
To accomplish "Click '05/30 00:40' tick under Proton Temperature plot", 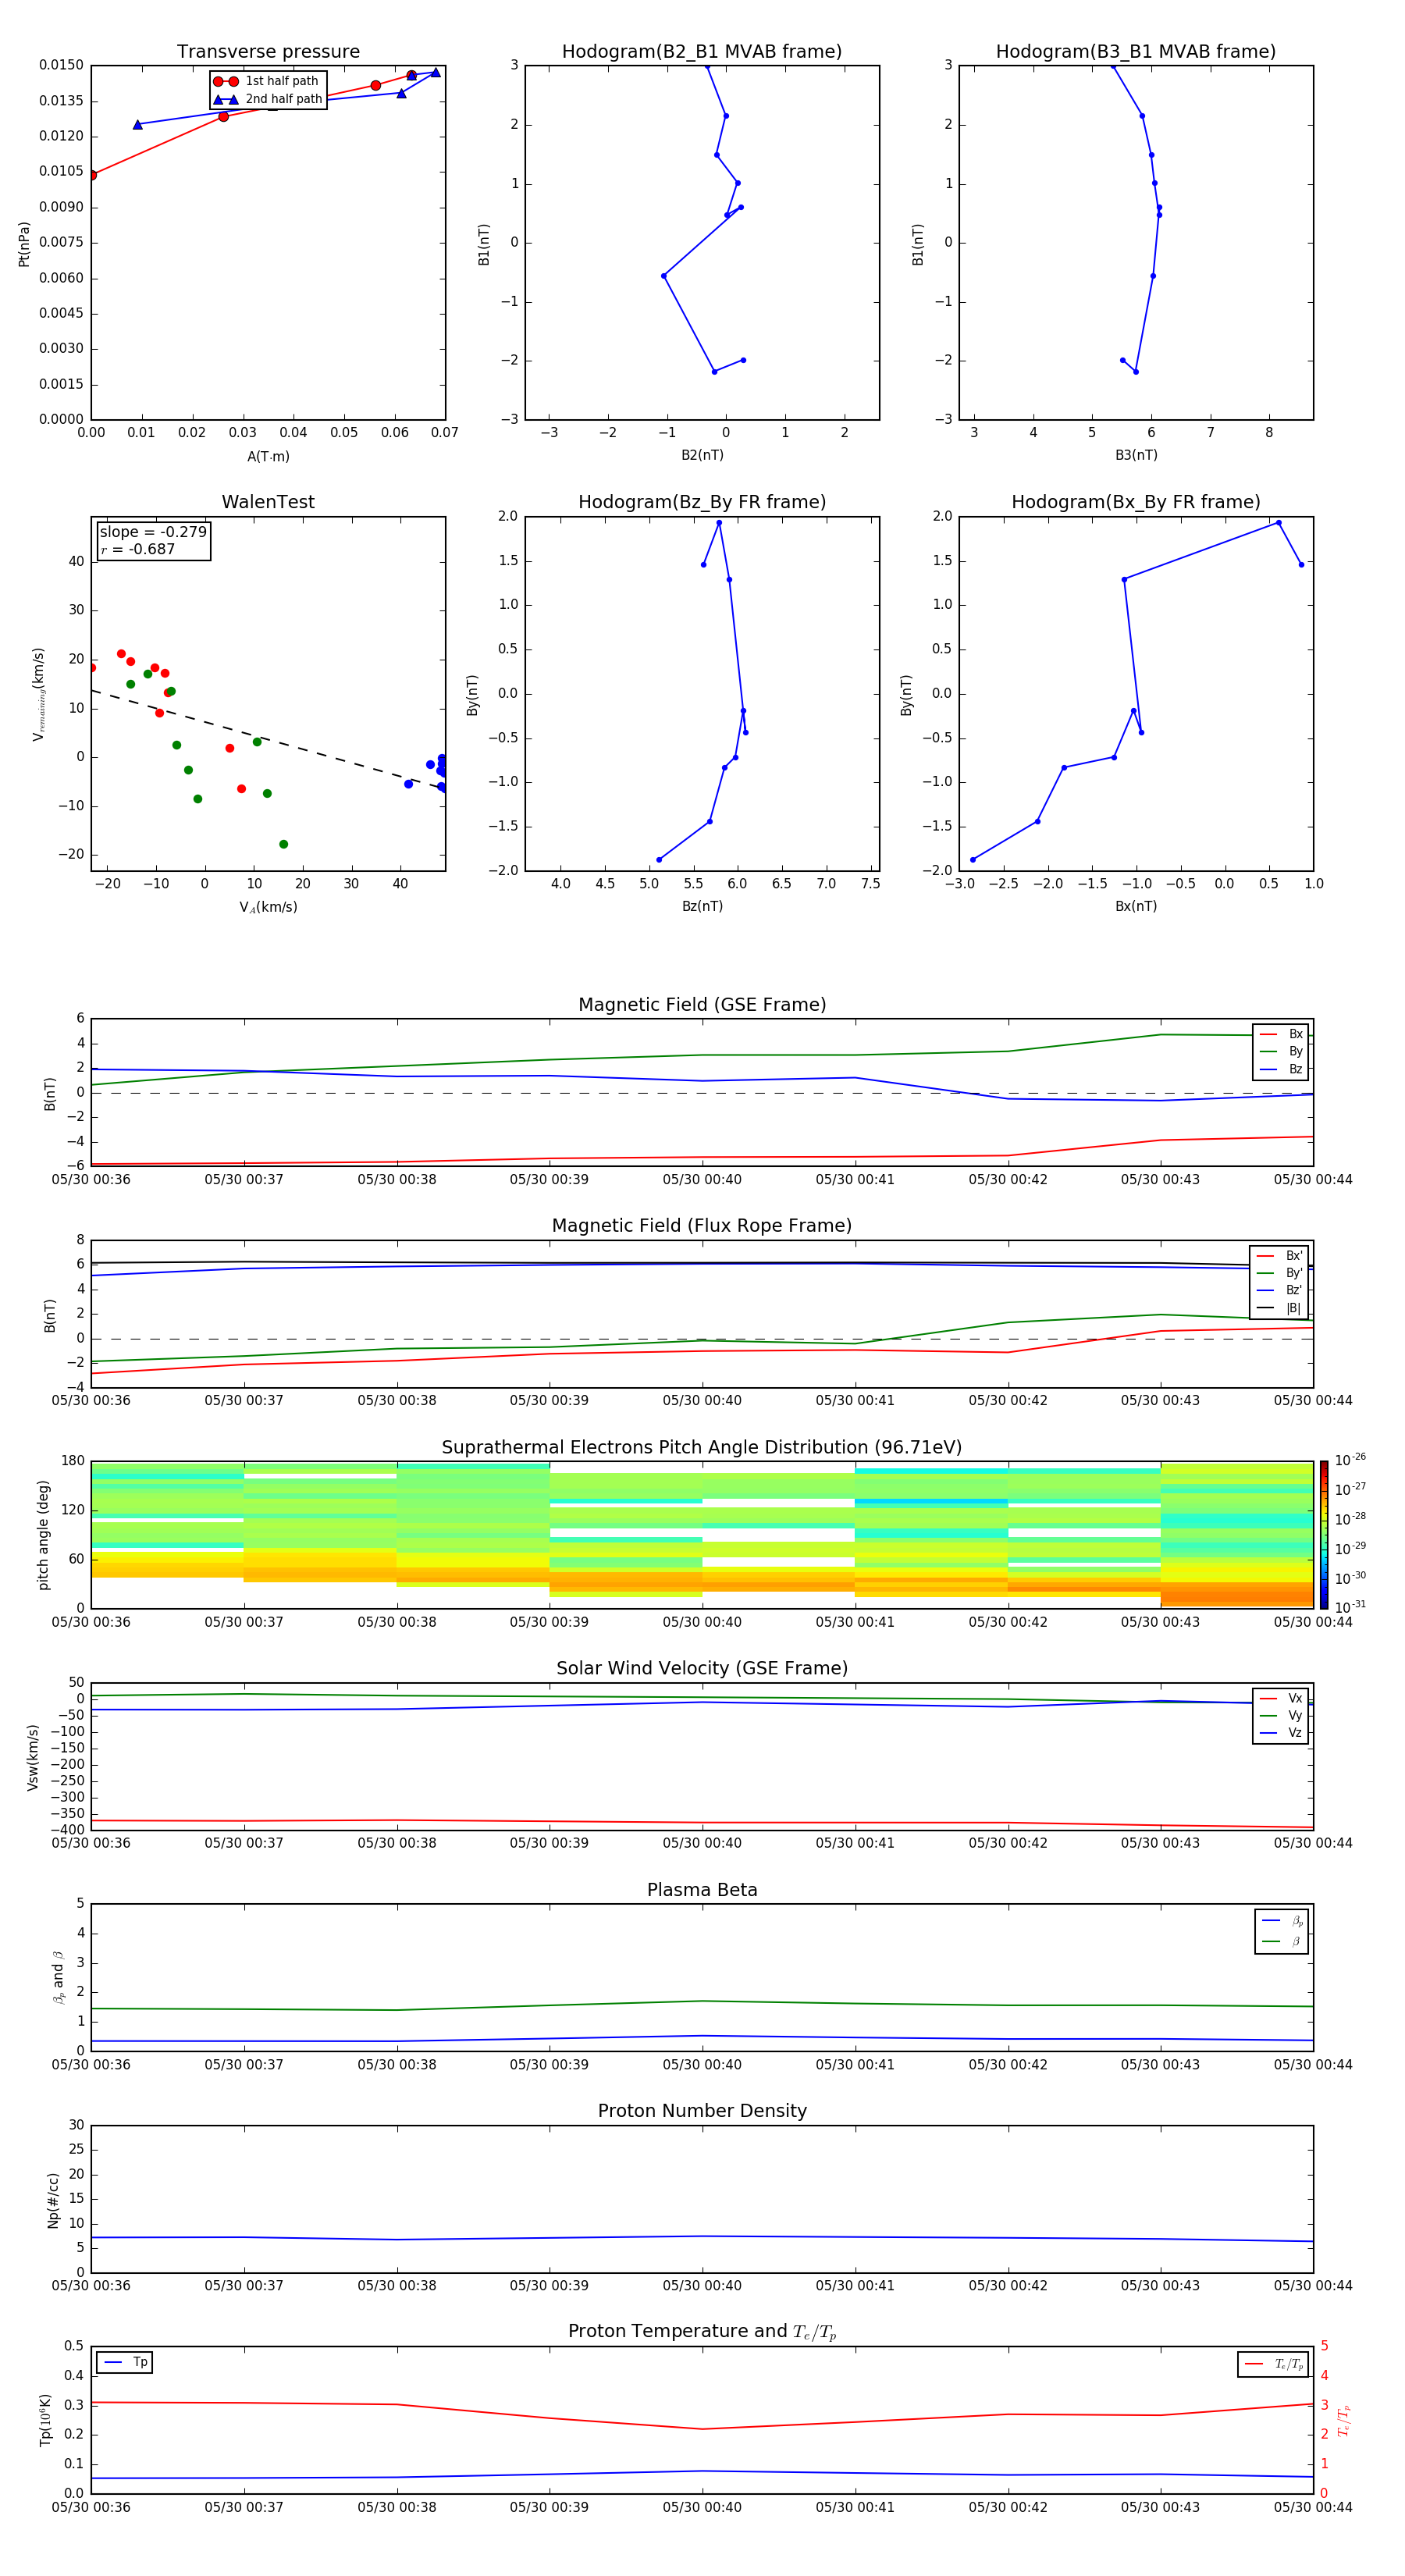I will tap(702, 2507).
